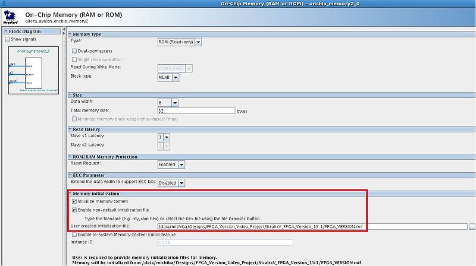Viewport: 476px width, 266px height.
Task: Click the MegaCore logo icon
Action: (11, 16)
